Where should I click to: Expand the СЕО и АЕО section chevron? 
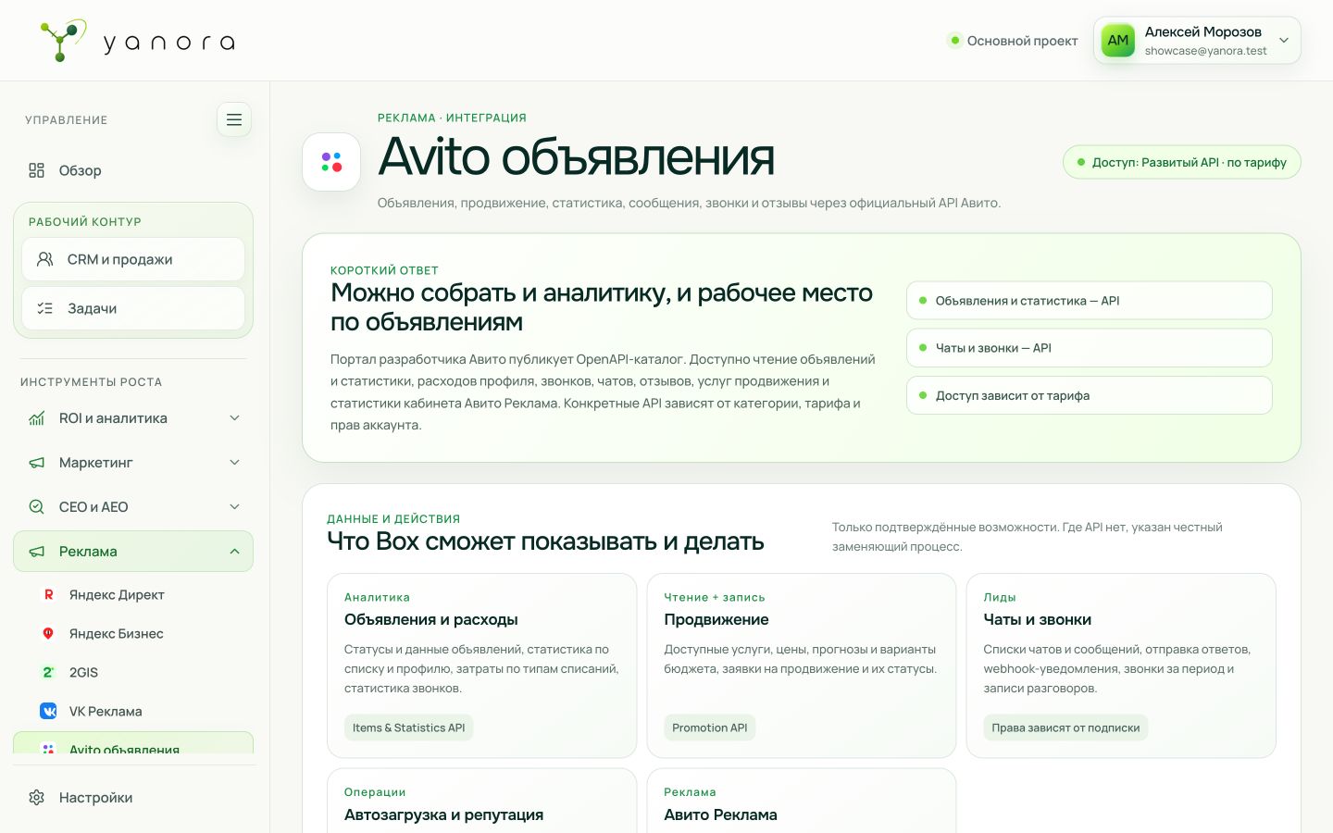pyautogui.click(x=235, y=507)
